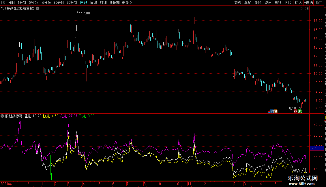The image size is (326, 187).
Task: Click the 股朋指标网 indicator name
Action: tap(14, 116)
